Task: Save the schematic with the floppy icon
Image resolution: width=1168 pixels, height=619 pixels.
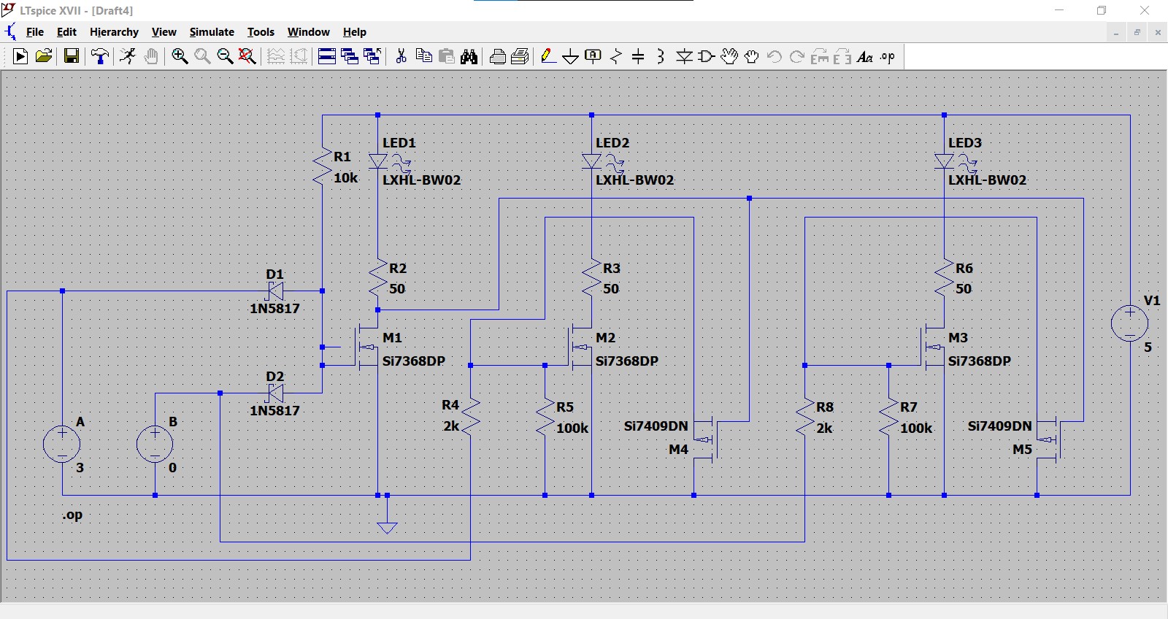Action: 72,56
